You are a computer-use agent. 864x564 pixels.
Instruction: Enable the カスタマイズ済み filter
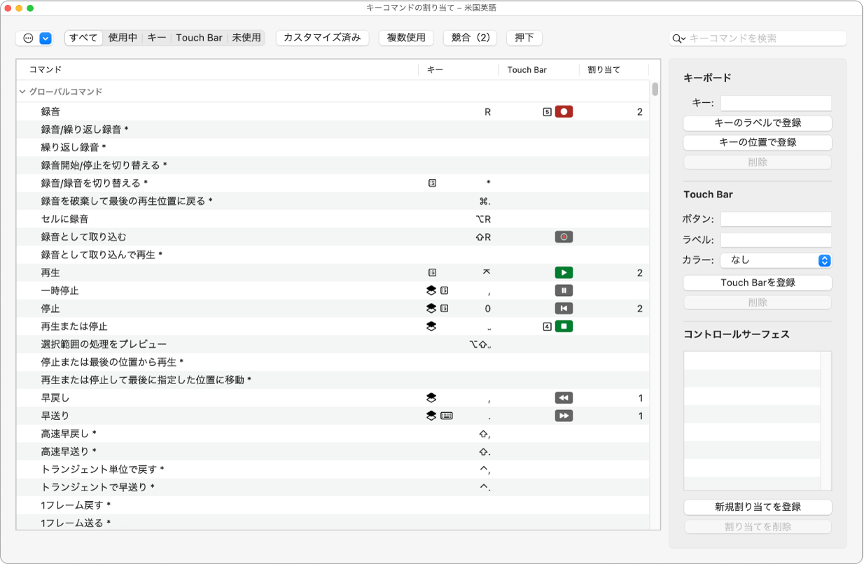(x=322, y=38)
